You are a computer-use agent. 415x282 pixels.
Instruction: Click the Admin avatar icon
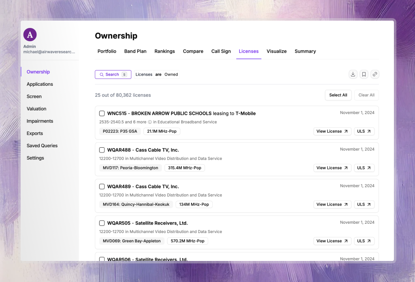pos(30,34)
